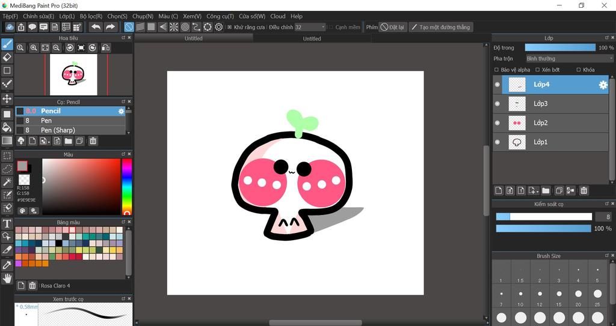This screenshot has width=616, height=326.
Task: Open the Cloud menu
Action: pyautogui.click(x=278, y=16)
